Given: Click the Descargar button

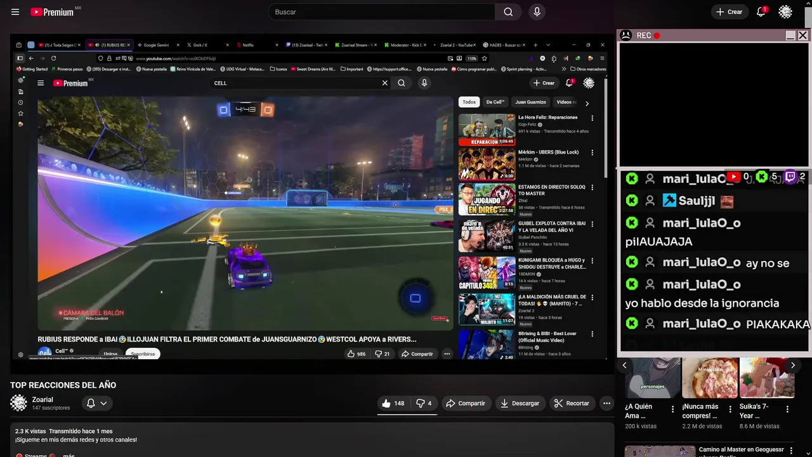Looking at the screenshot, I should point(520,403).
